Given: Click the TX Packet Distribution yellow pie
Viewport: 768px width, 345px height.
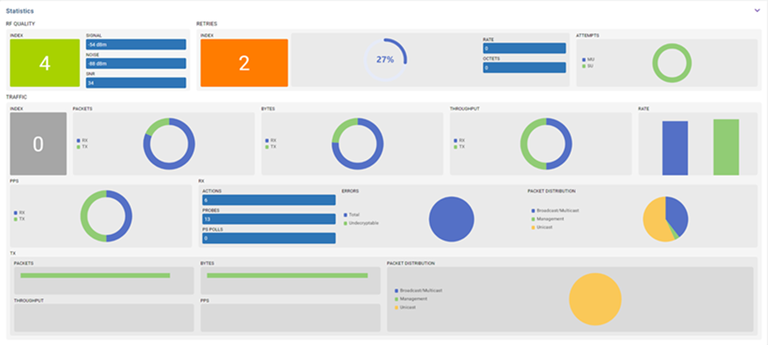Looking at the screenshot, I should (x=595, y=299).
